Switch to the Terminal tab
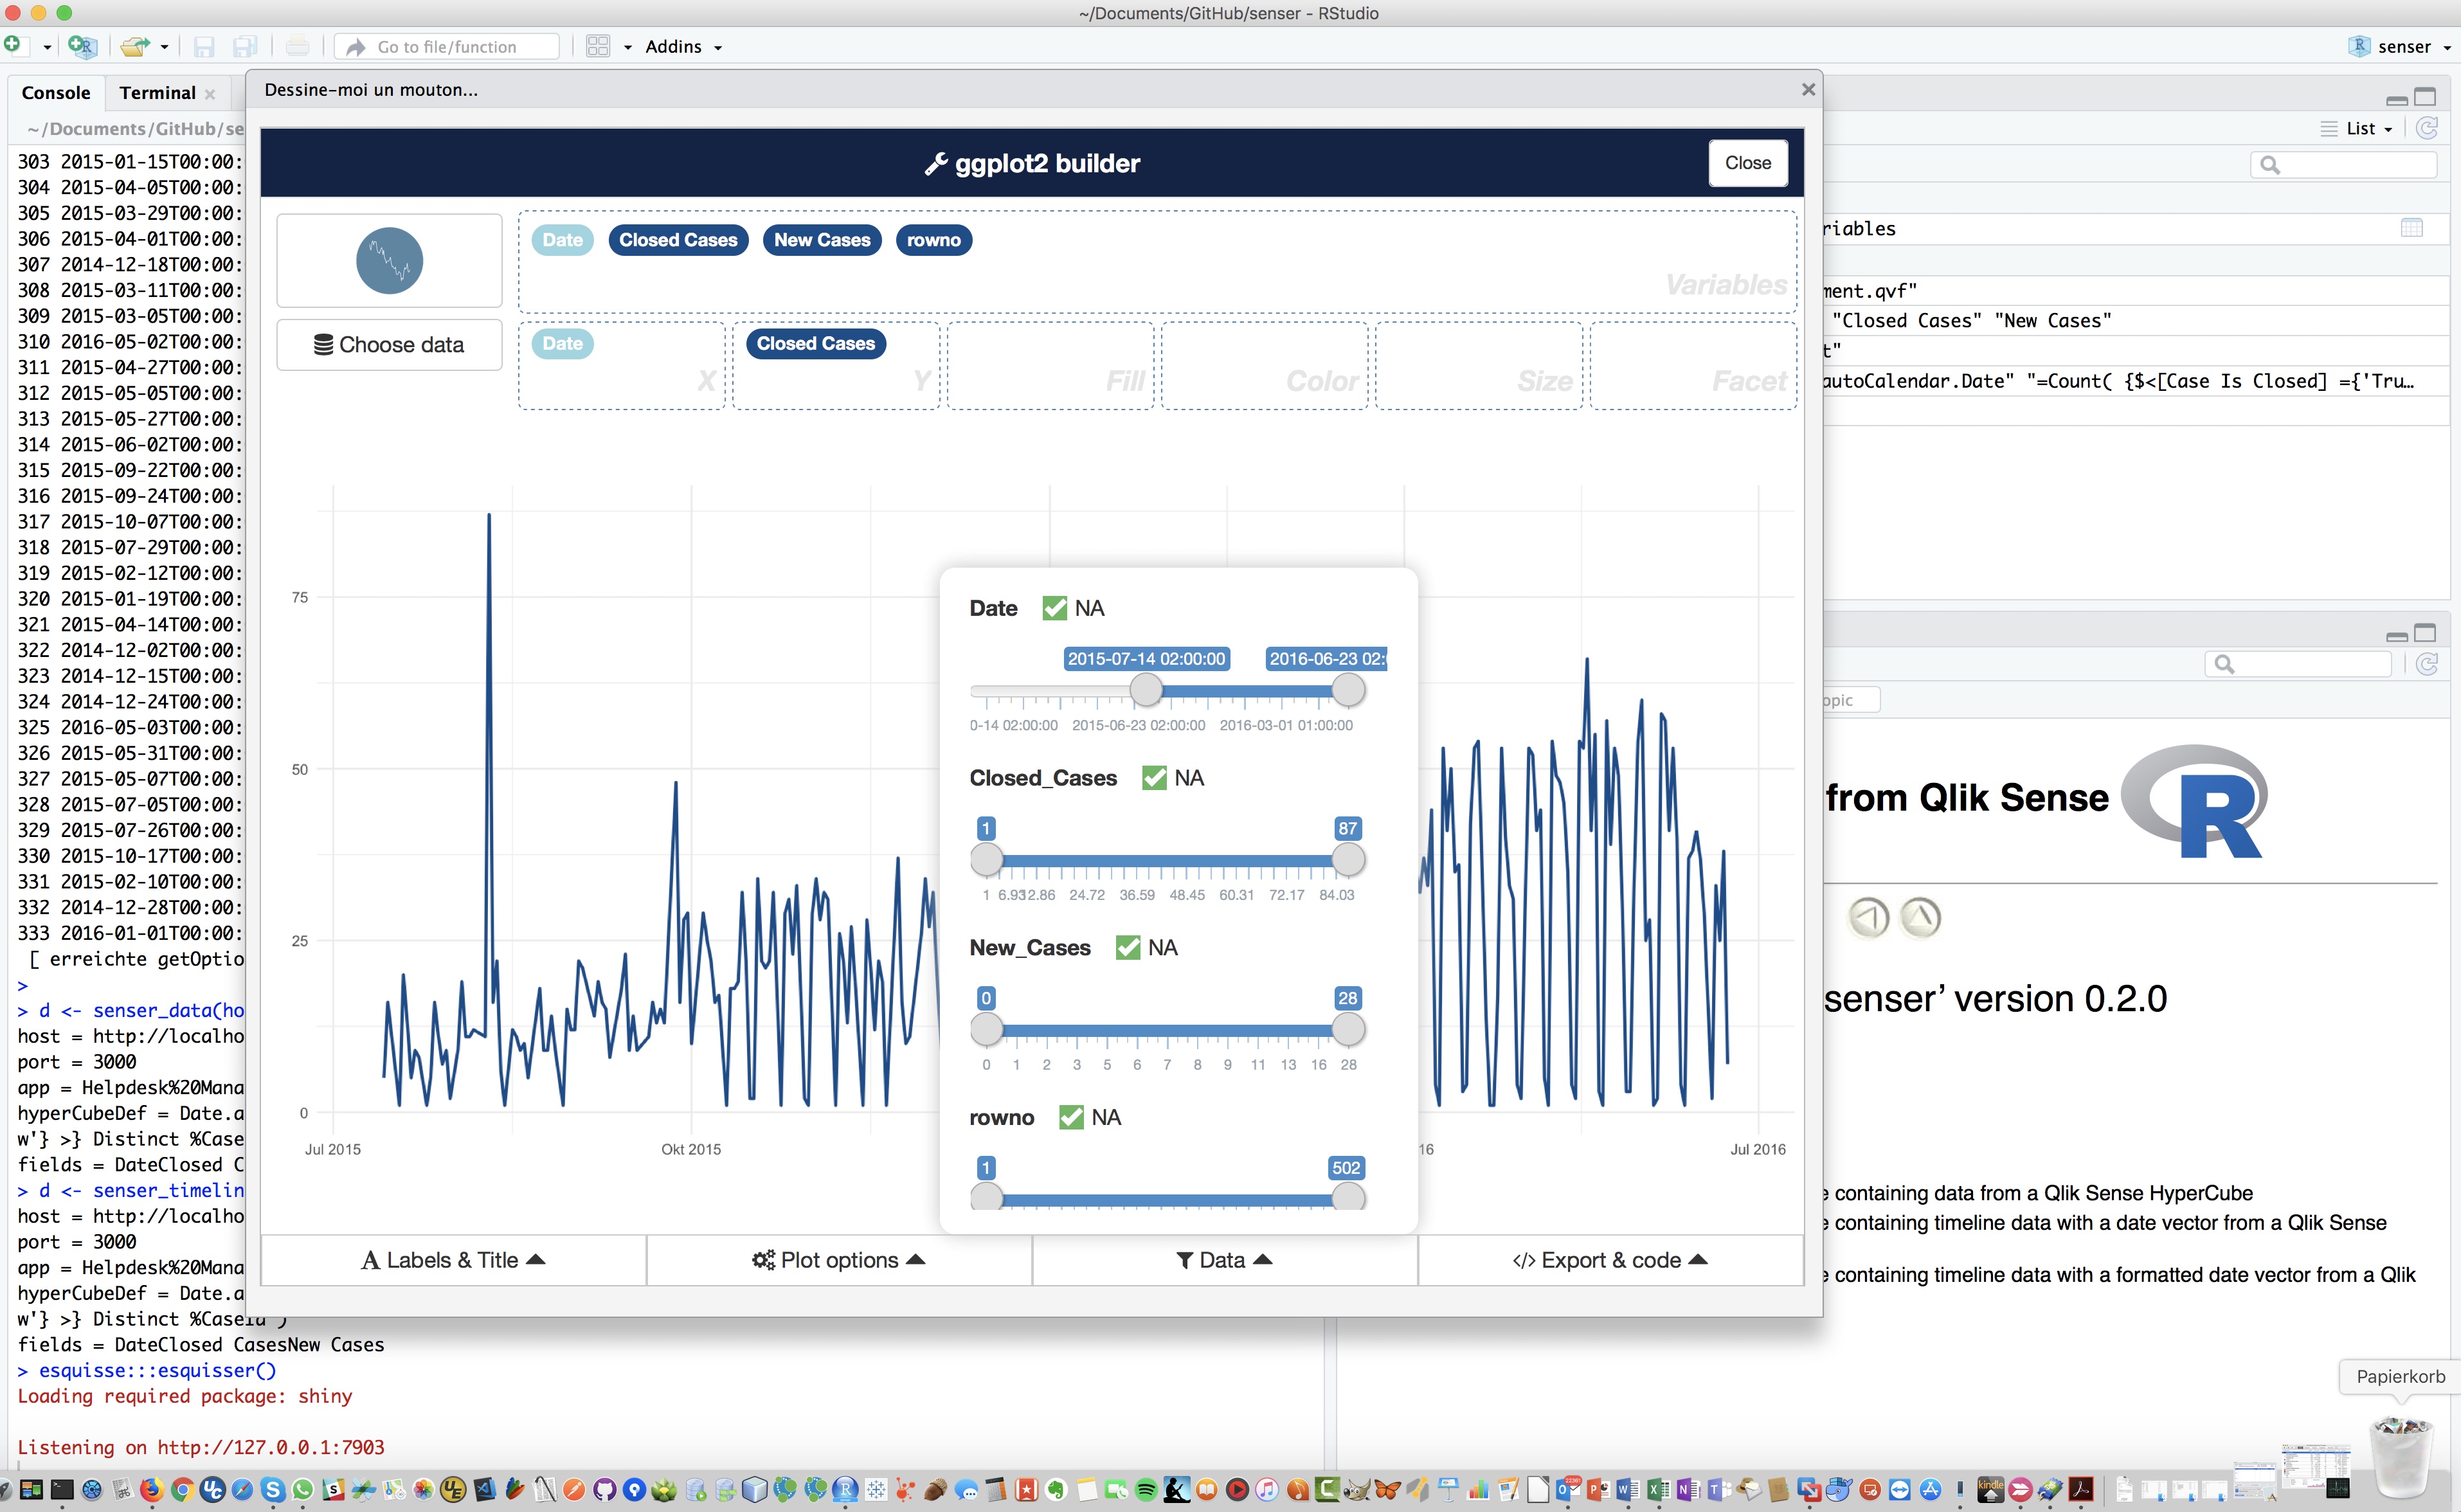Screen dimensions: 2461x1512 coord(157,93)
